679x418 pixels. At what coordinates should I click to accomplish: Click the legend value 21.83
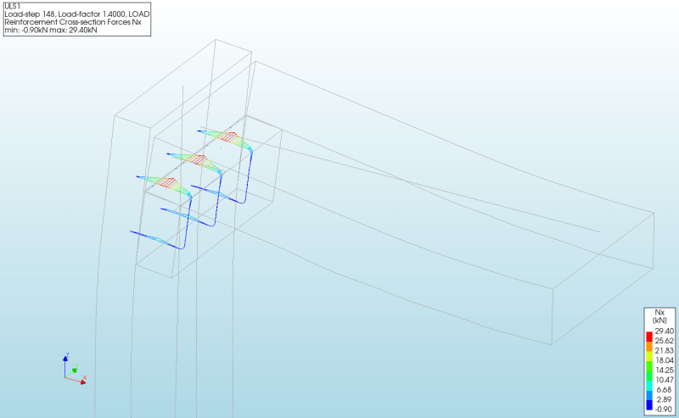coord(664,350)
